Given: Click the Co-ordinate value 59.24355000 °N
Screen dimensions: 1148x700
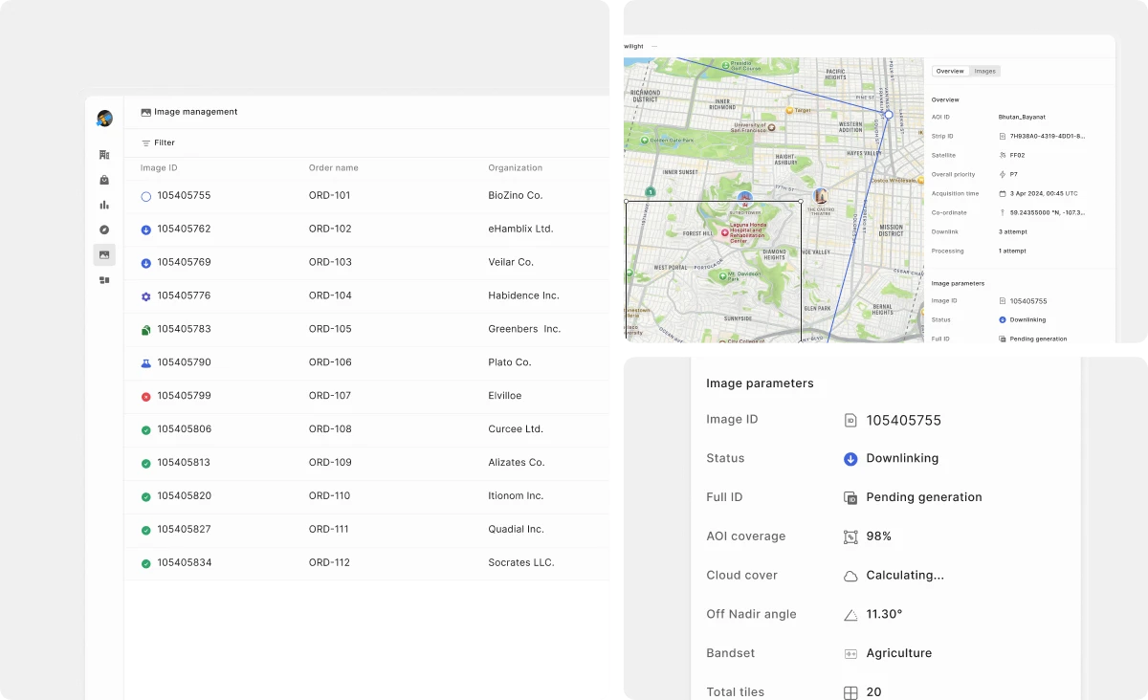Looking at the screenshot, I should (1048, 212).
